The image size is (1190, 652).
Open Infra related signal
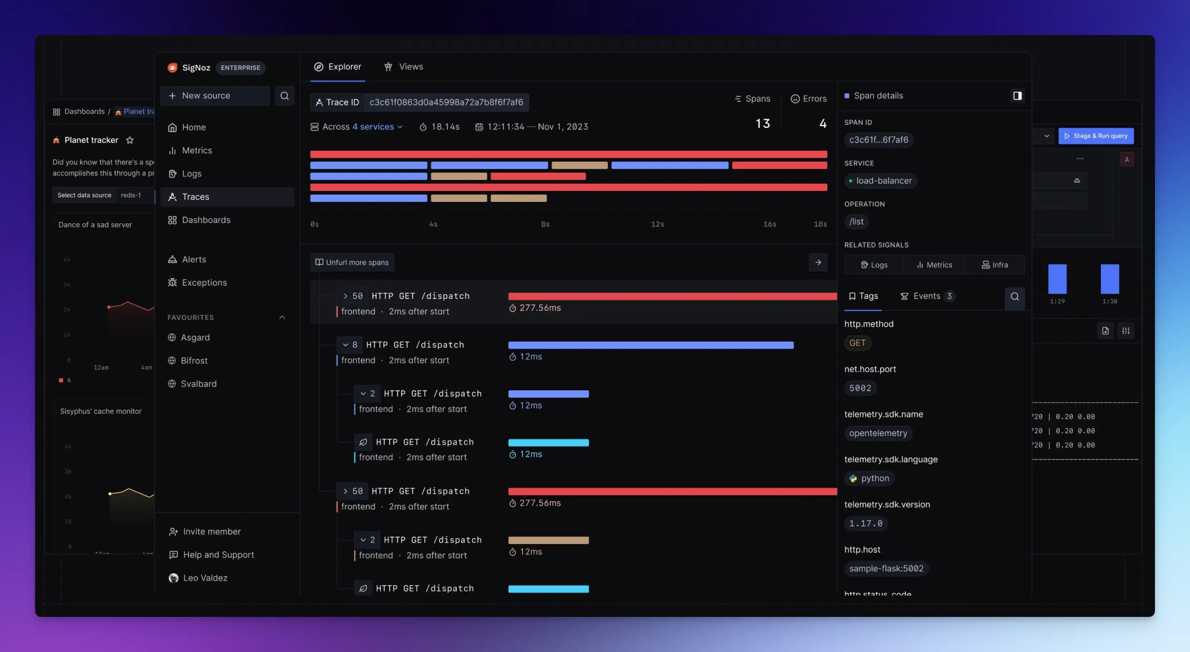point(995,265)
